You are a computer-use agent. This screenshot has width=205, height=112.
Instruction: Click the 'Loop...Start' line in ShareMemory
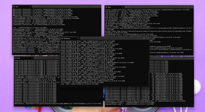[80, 84]
